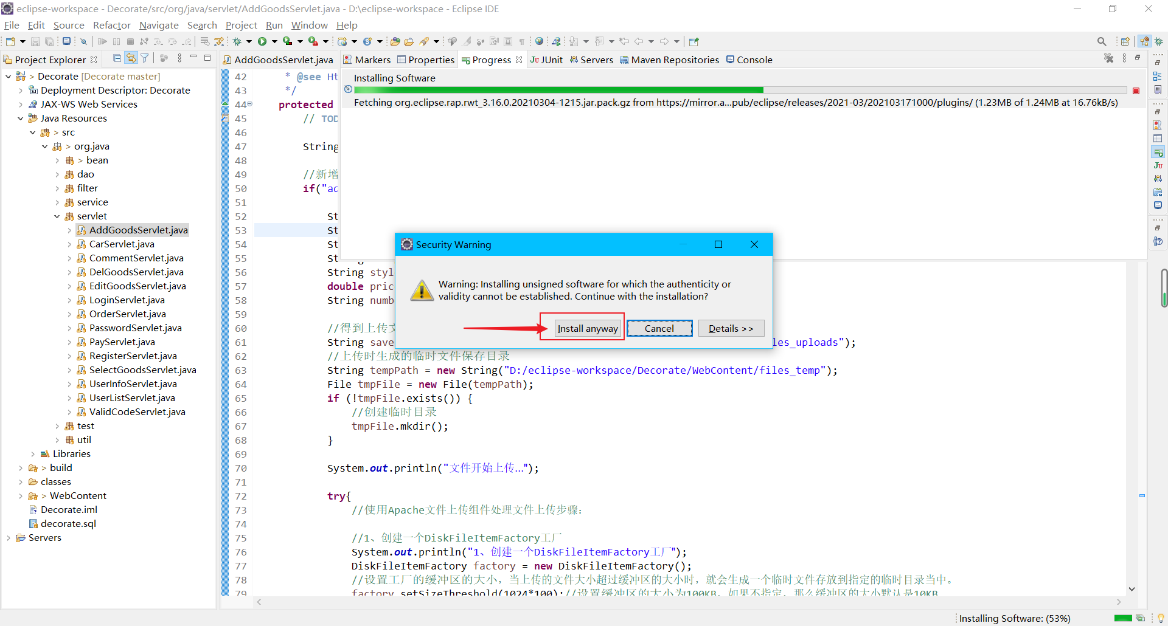Image resolution: width=1168 pixels, height=626 pixels.
Task: Open the JUnit view icon in the right sidebar
Action: 1158,165
